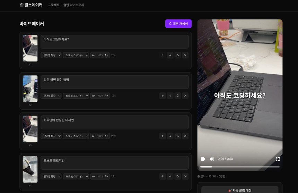Increase font size A+ in scene #4
The width and height of the screenshot is (298, 193).
click(106, 176)
